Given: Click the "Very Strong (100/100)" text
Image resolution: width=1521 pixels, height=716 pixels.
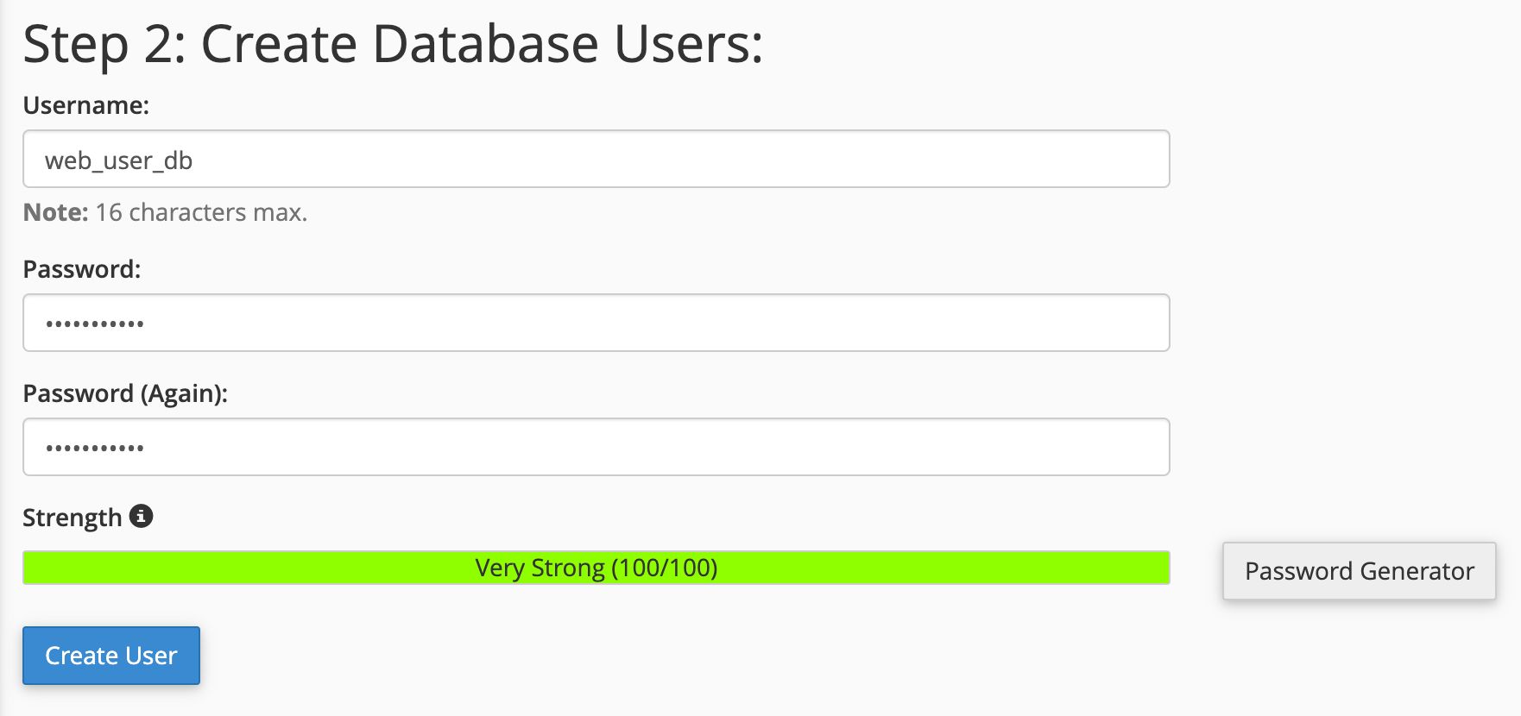Looking at the screenshot, I should coord(596,568).
